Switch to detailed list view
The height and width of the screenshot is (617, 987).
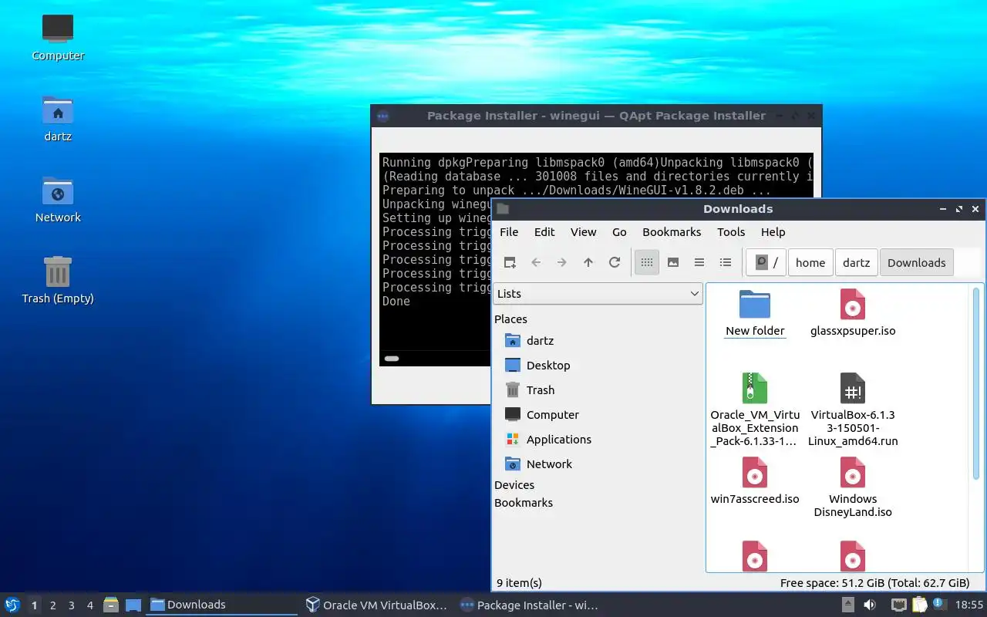pos(726,262)
